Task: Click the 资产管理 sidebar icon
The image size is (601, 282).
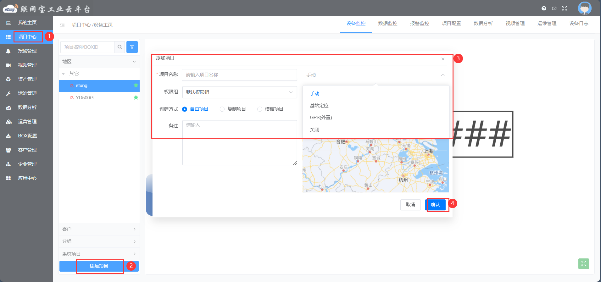Action: click(x=8, y=79)
